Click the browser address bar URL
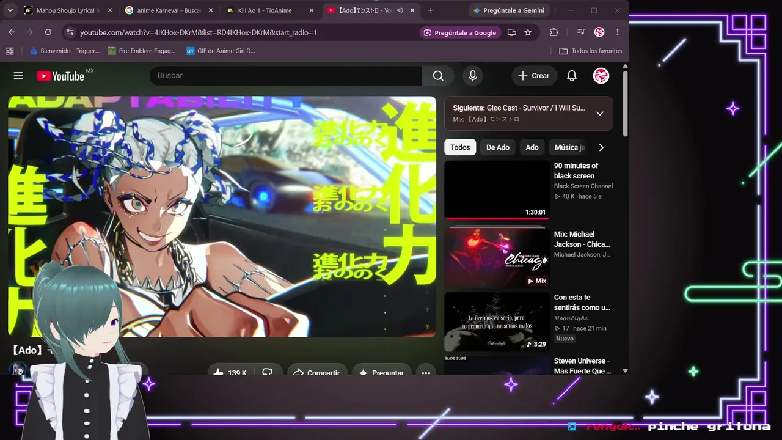The width and height of the screenshot is (782, 440). pyautogui.click(x=199, y=32)
